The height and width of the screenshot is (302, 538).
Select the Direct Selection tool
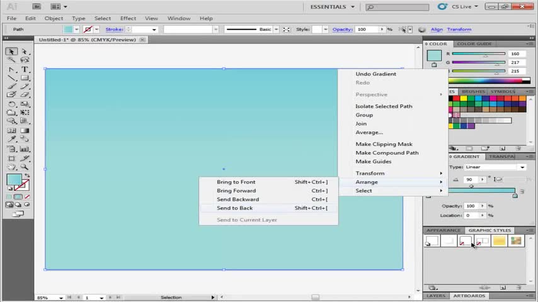click(25, 52)
